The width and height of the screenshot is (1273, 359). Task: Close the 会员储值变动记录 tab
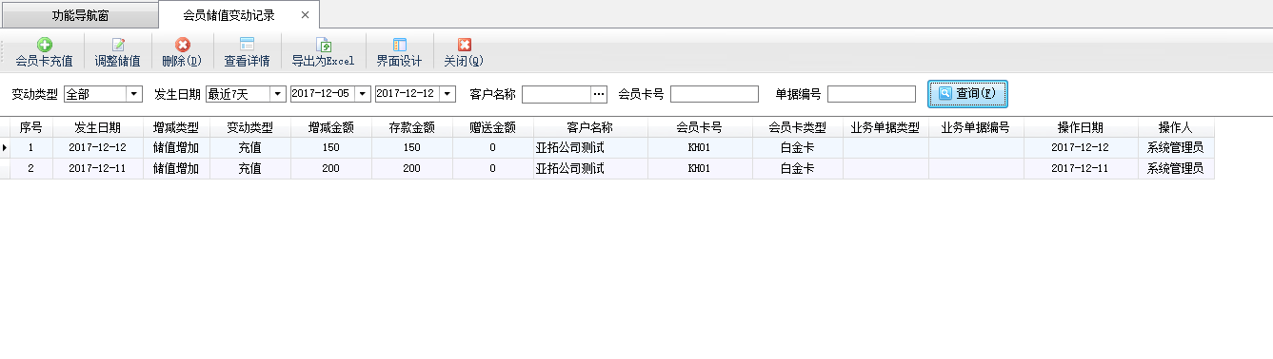(x=305, y=15)
